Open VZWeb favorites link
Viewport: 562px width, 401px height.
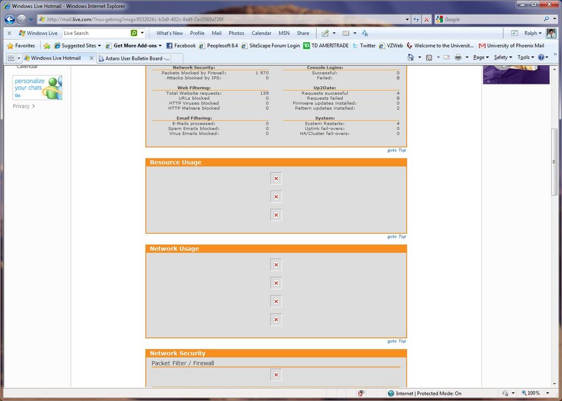tap(391, 46)
